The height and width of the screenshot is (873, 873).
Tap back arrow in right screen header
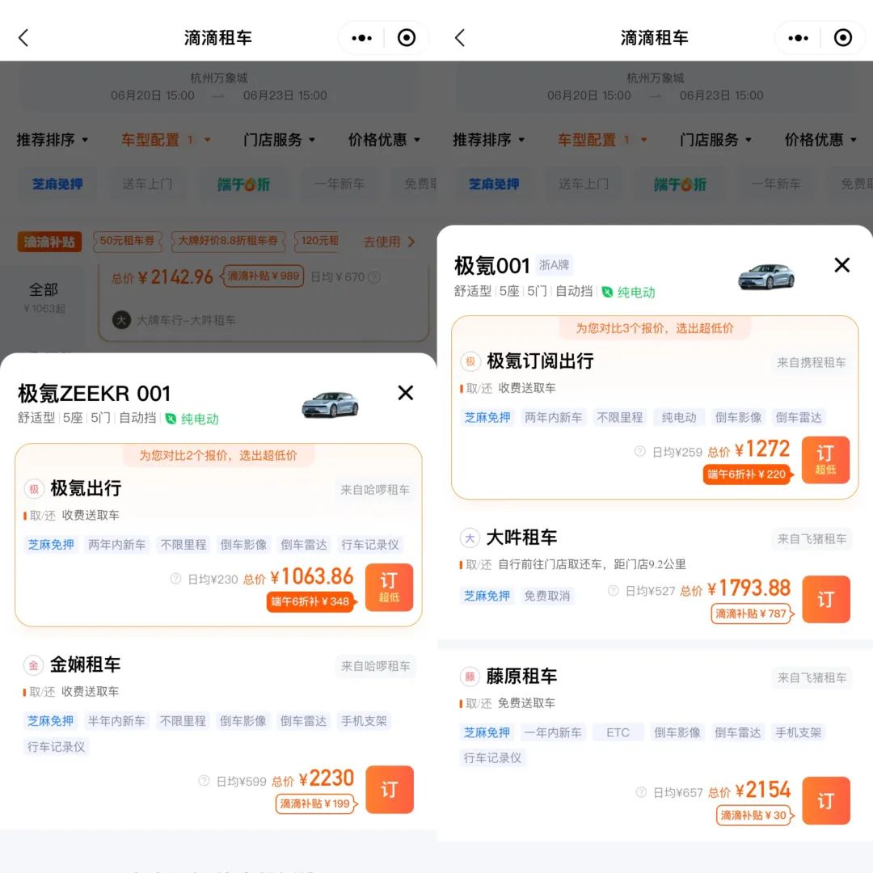(x=460, y=38)
